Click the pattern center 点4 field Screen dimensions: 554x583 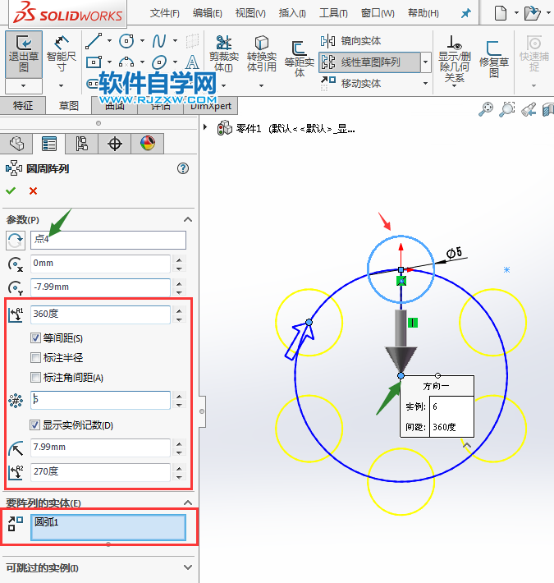pyautogui.click(x=108, y=241)
